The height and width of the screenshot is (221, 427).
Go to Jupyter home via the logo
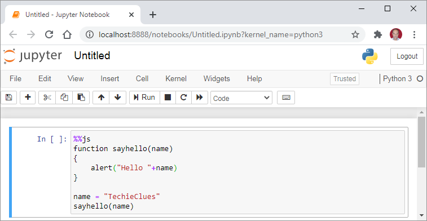33,56
